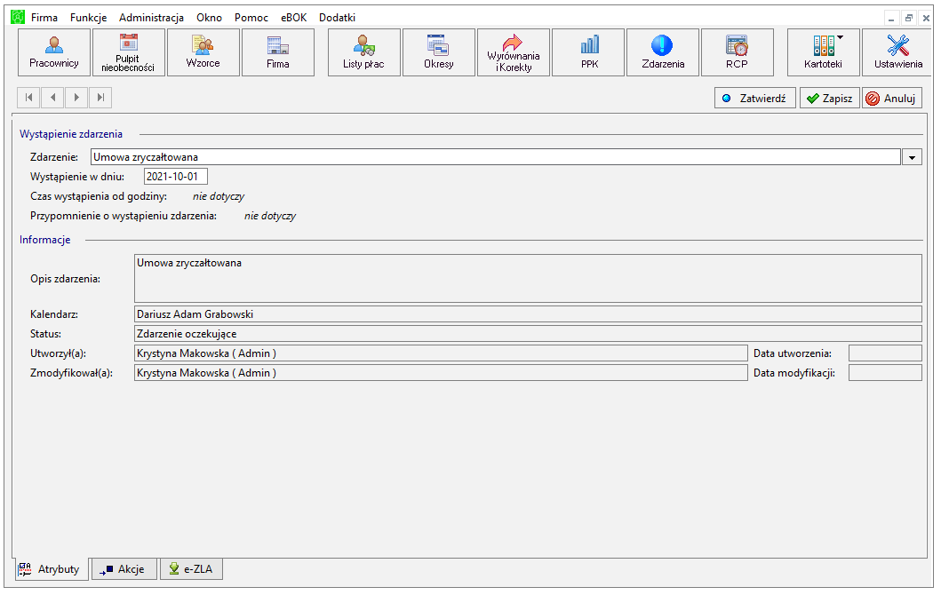Expand the Zdarzenie dropdown arrow
Screen dimensions: 941x595
tap(912, 157)
